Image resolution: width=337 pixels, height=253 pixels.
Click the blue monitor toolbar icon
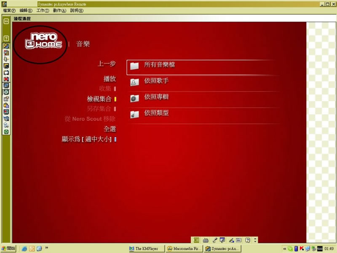[6, 86]
